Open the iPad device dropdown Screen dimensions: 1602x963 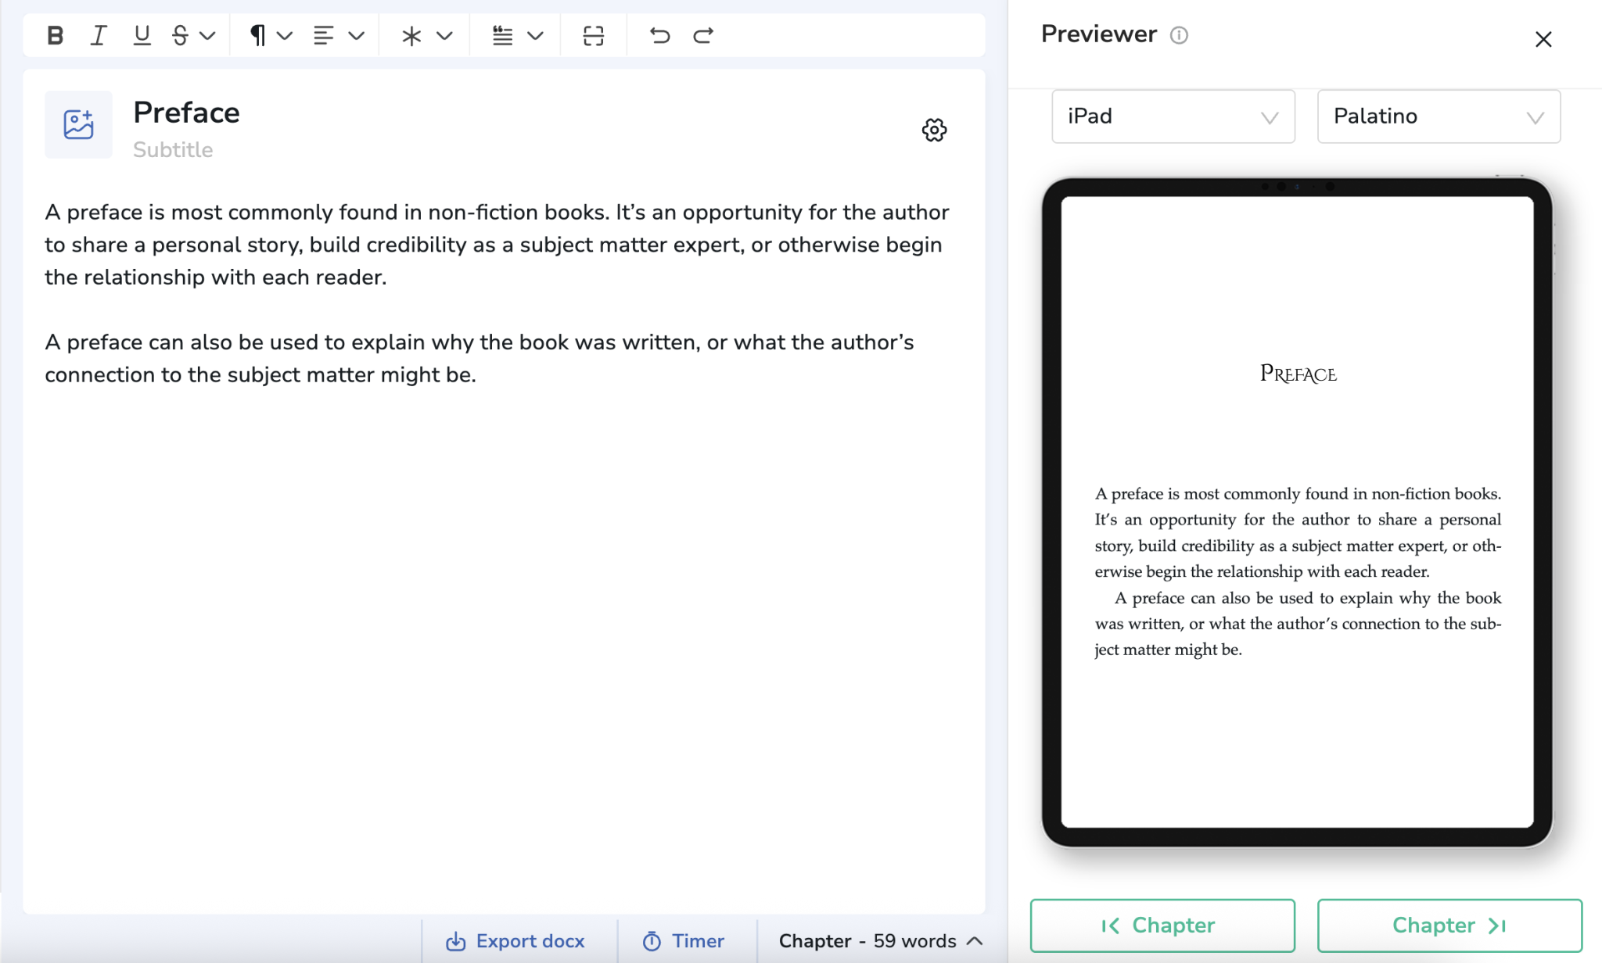(1173, 116)
